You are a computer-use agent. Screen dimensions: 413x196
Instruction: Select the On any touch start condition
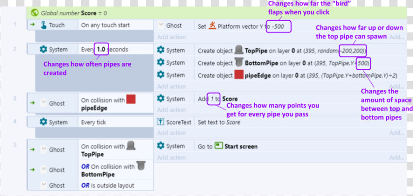pos(105,25)
